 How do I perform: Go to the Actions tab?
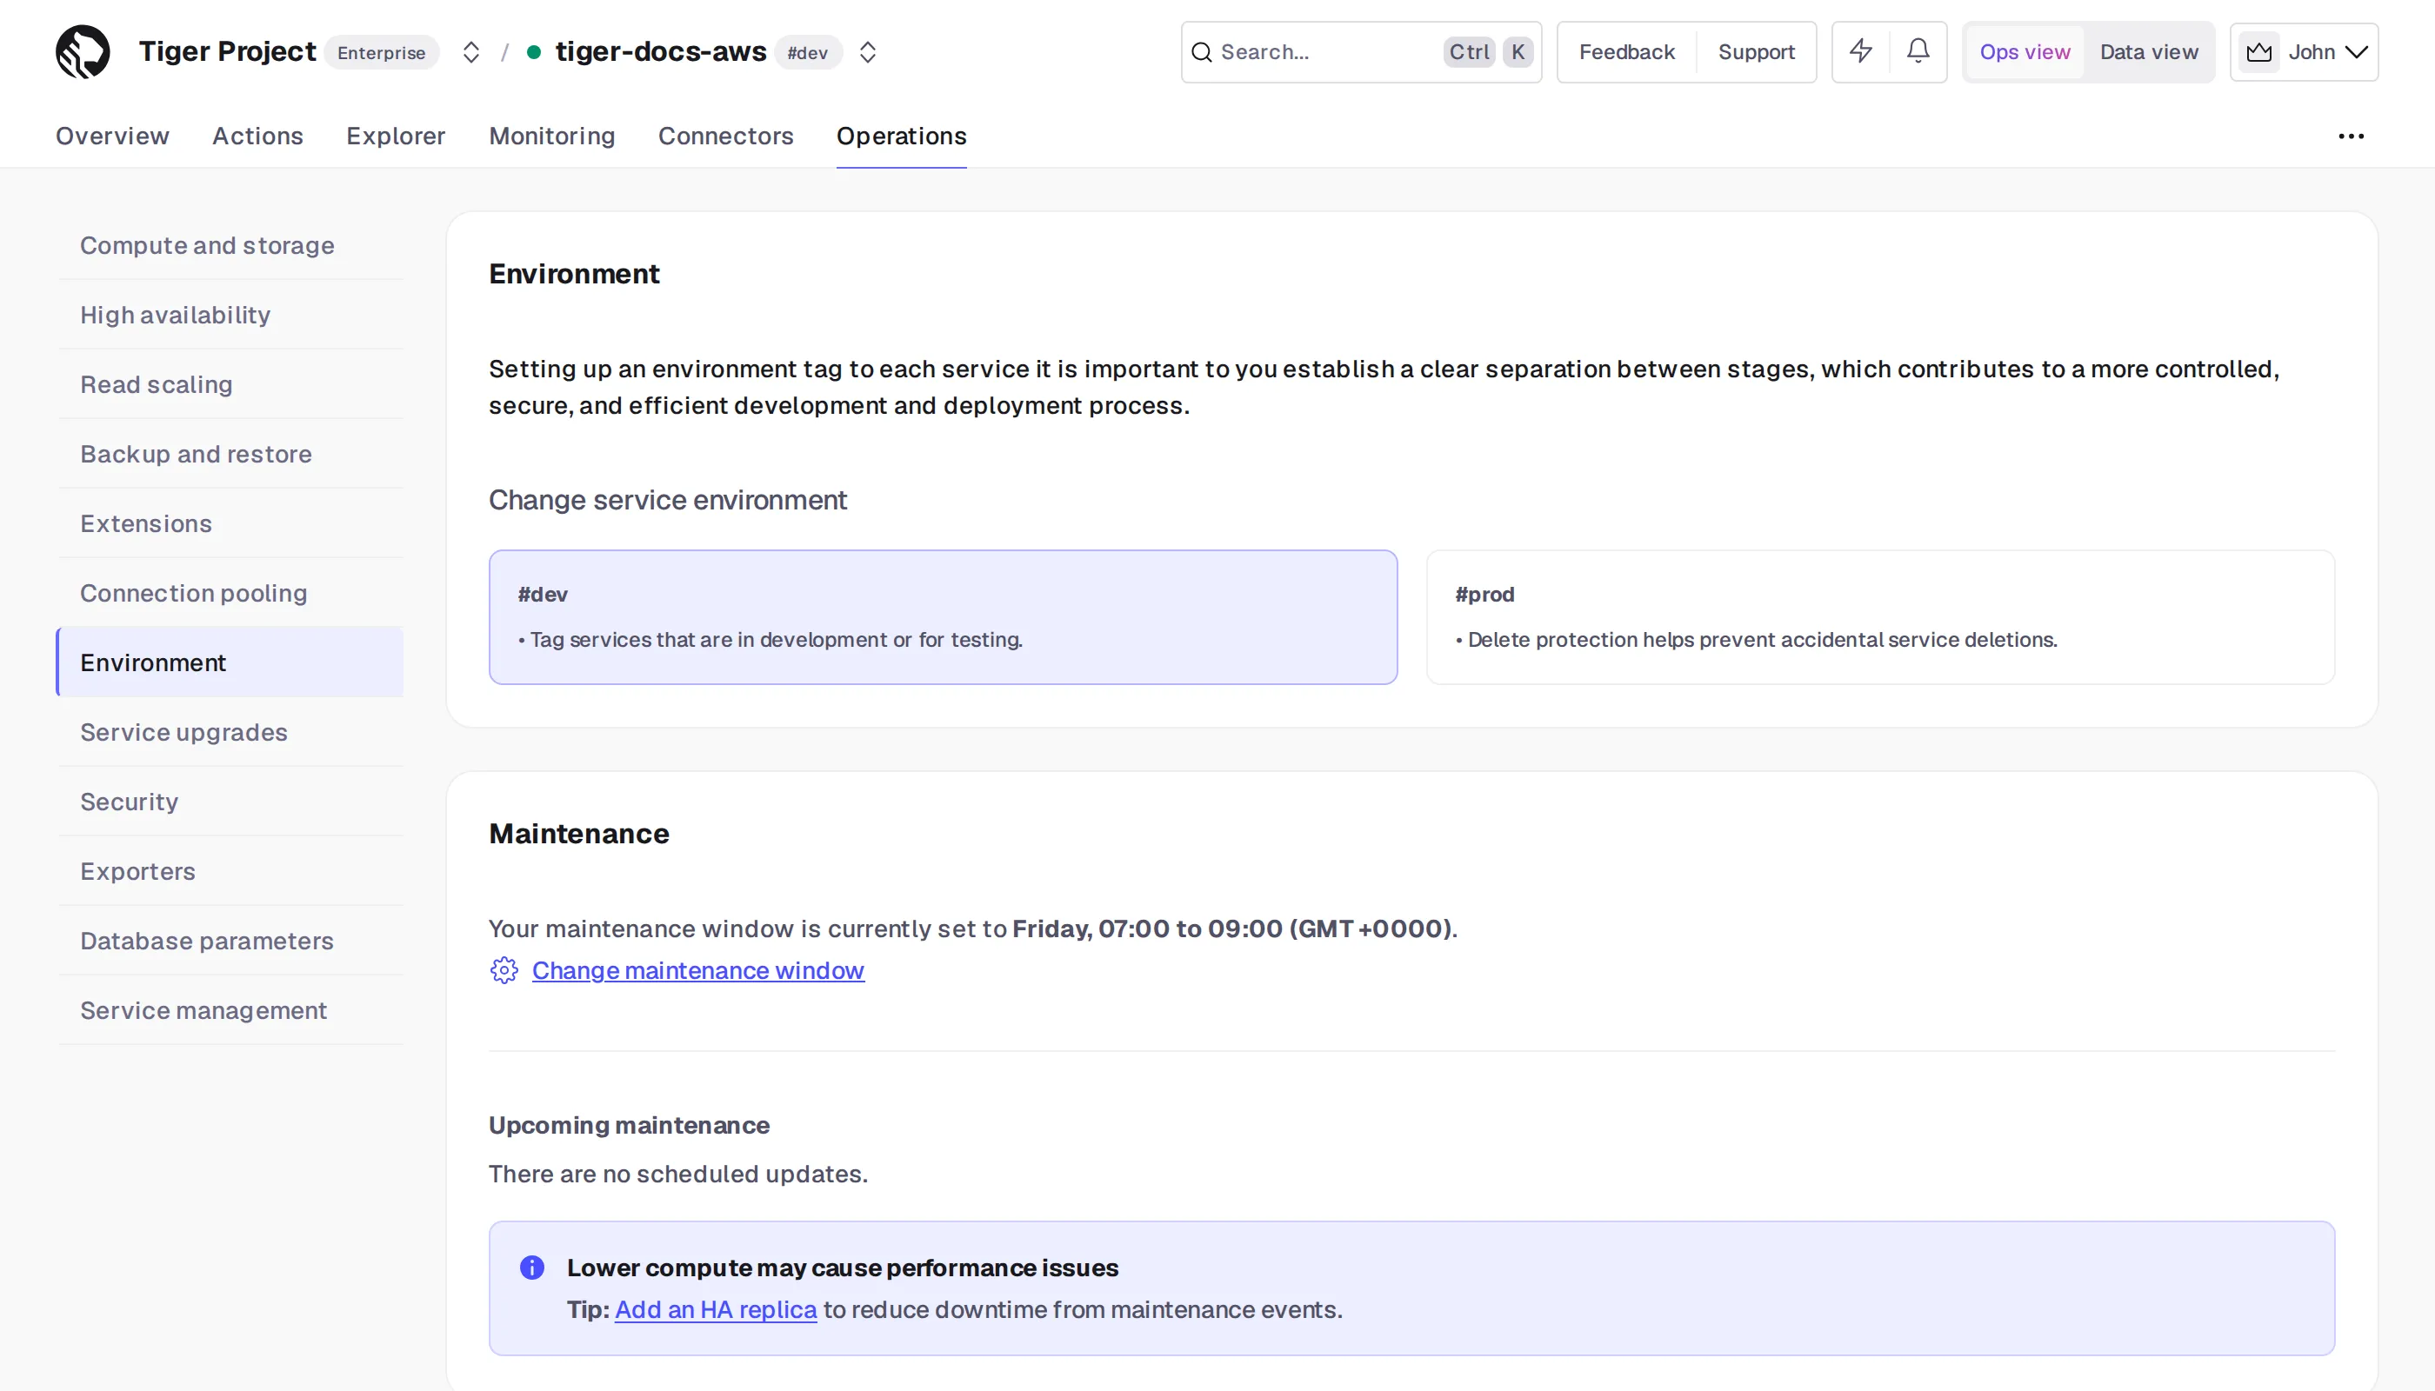click(x=258, y=136)
